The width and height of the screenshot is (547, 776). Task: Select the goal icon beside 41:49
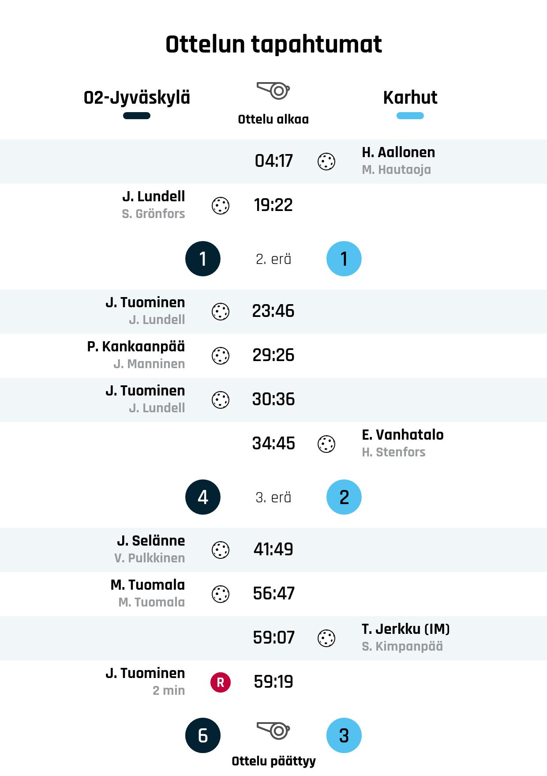coord(221,550)
